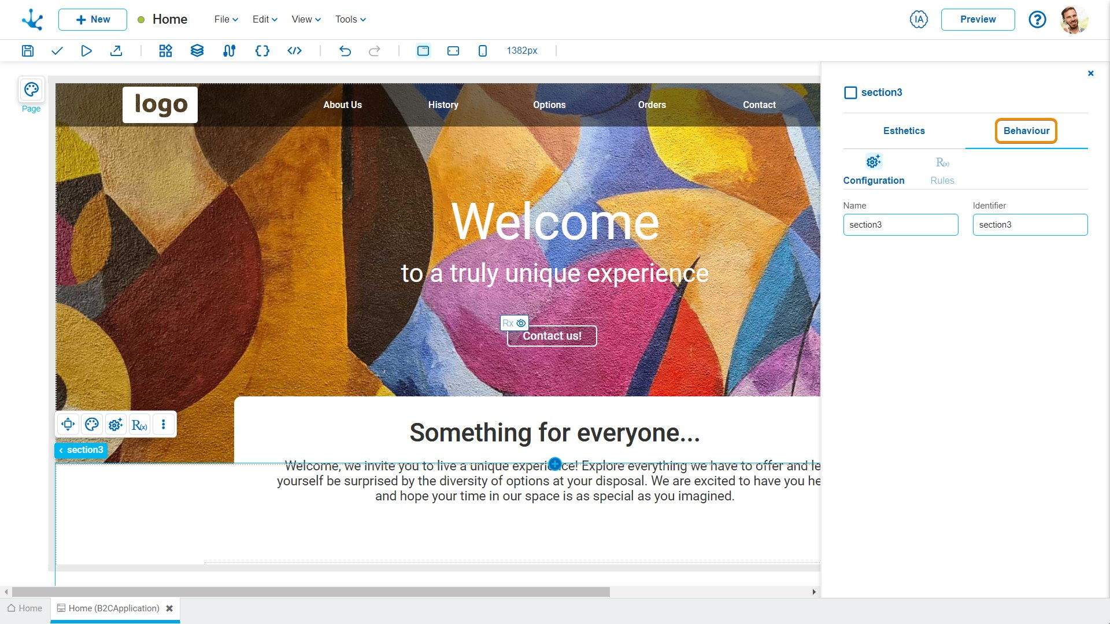Viewport: 1110px width, 624px height.
Task: Click the Name input field for section3
Action: [x=901, y=224]
